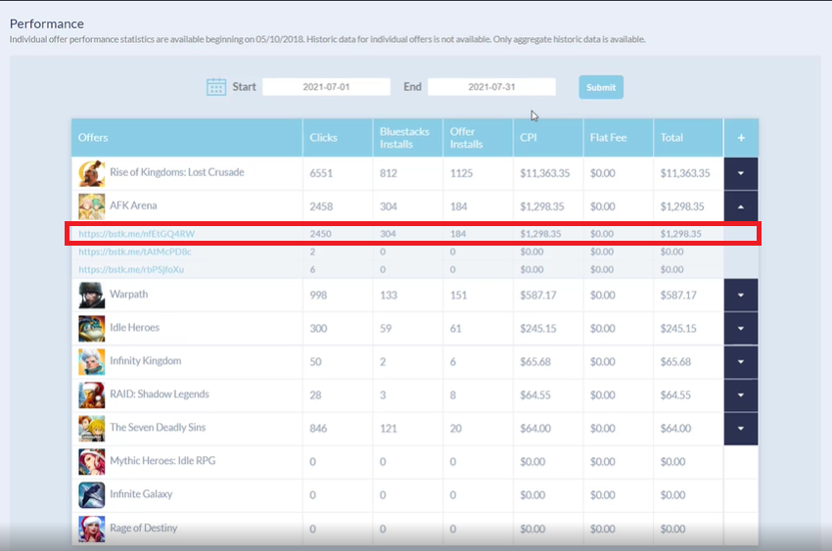Click Infinite Galaxy game icon
This screenshot has height=551, width=832.
[92, 495]
